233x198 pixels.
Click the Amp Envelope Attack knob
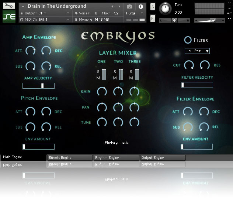coord(30,51)
